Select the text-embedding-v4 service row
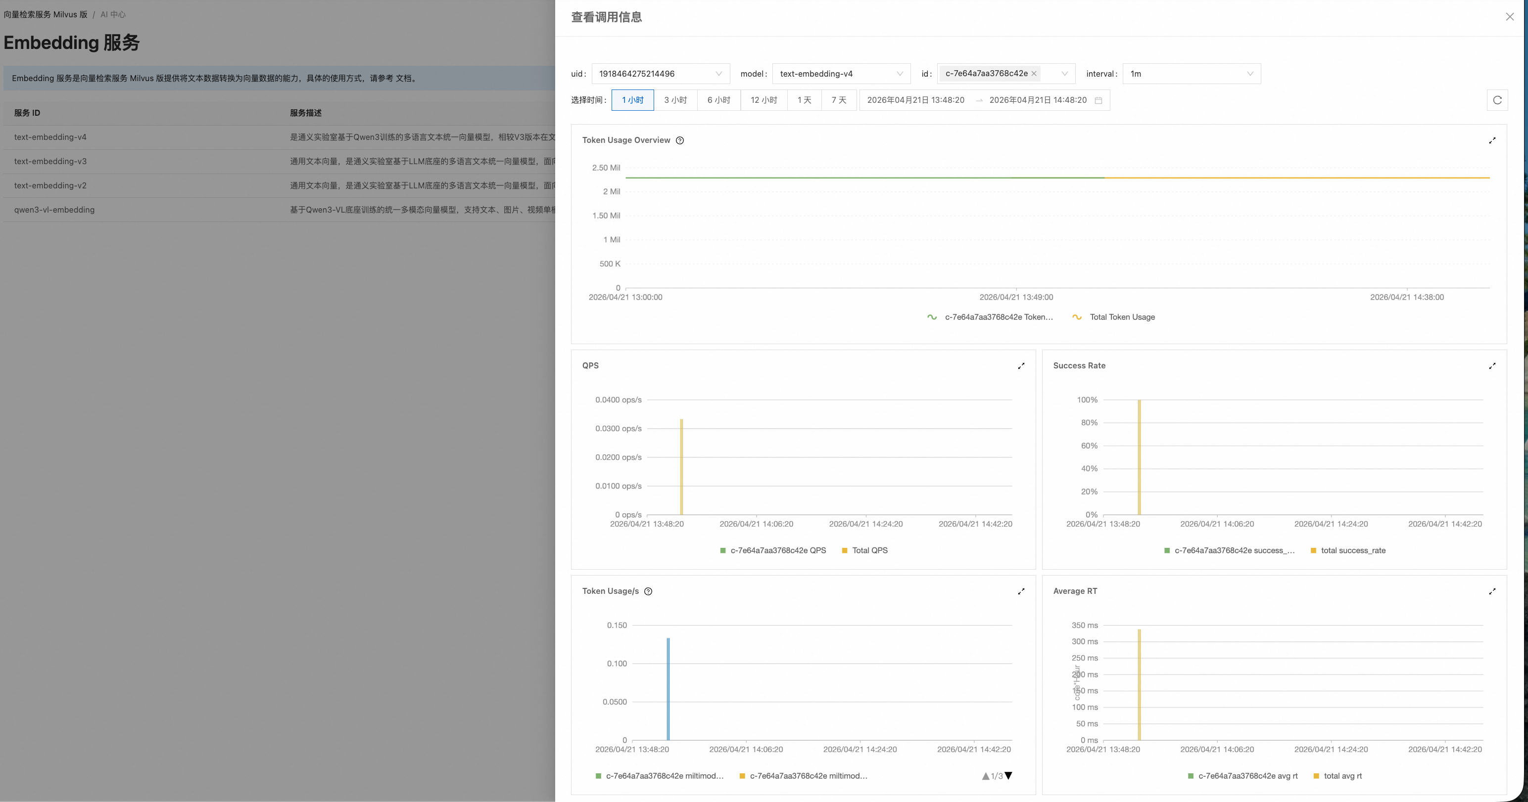Viewport: 1528px width, 802px height. click(x=280, y=137)
